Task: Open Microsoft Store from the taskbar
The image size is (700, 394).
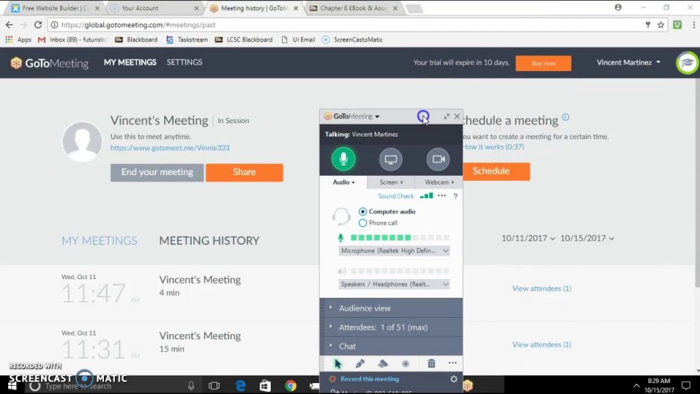Action: [265, 386]
